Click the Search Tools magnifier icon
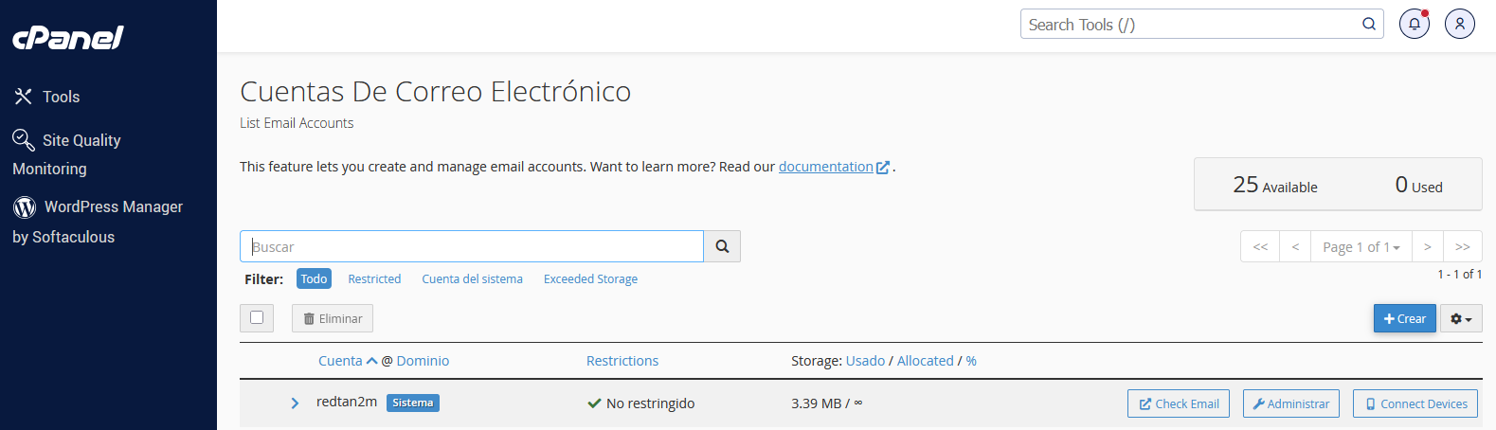The image size is (1496, 430). coord(1369,25)
